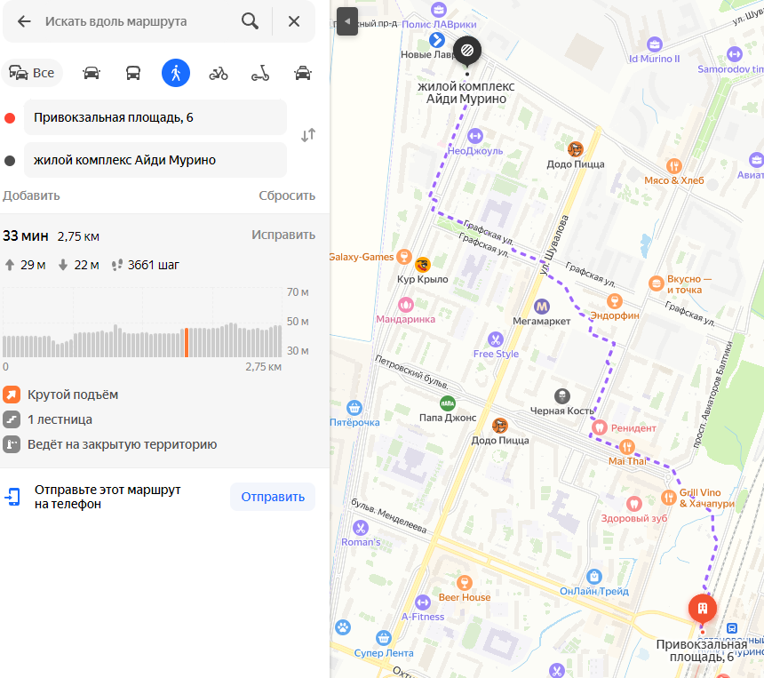
Task: Open the 'Здоровый зуб' marker
Action: pos(634,504)
